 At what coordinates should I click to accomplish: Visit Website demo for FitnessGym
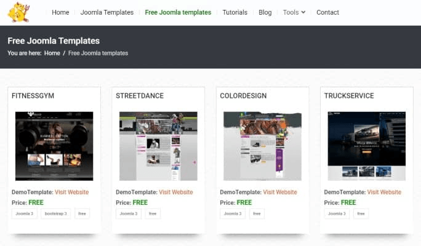[x=71, y=192]
